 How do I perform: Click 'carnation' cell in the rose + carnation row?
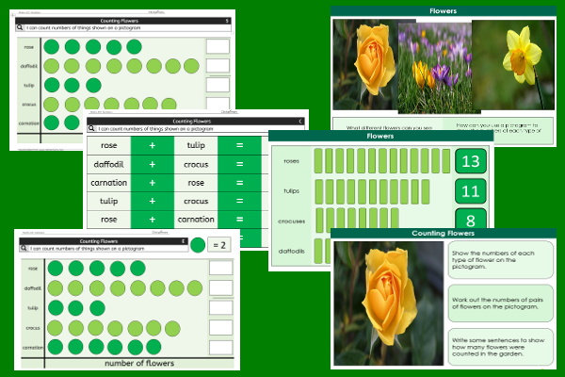pyautogui.click(x=196, y=220)
